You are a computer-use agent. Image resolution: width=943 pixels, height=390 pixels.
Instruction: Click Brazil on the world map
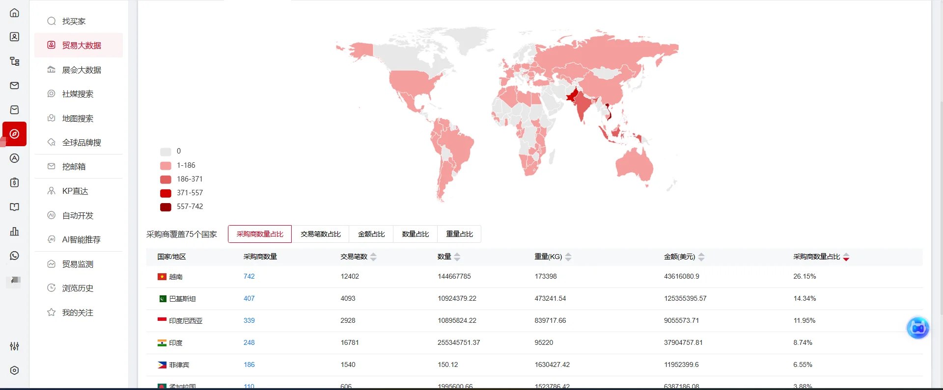[x=458, y=145]
